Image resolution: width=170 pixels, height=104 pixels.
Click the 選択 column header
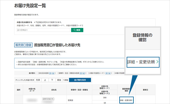click(18, 90)
